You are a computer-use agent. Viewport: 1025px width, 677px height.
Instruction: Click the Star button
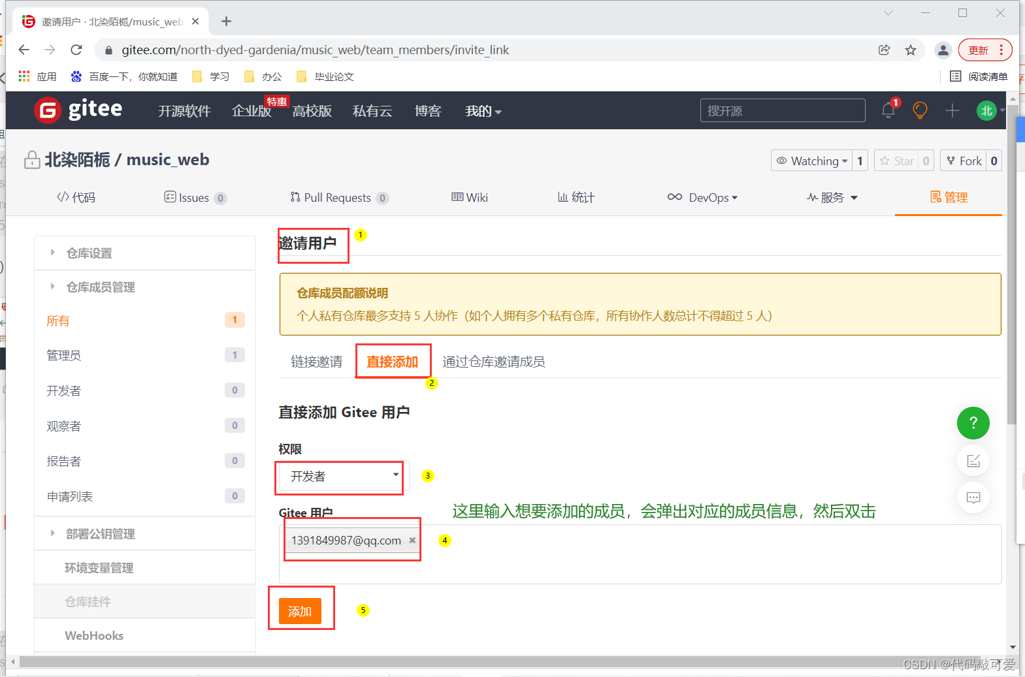point(896,161)
